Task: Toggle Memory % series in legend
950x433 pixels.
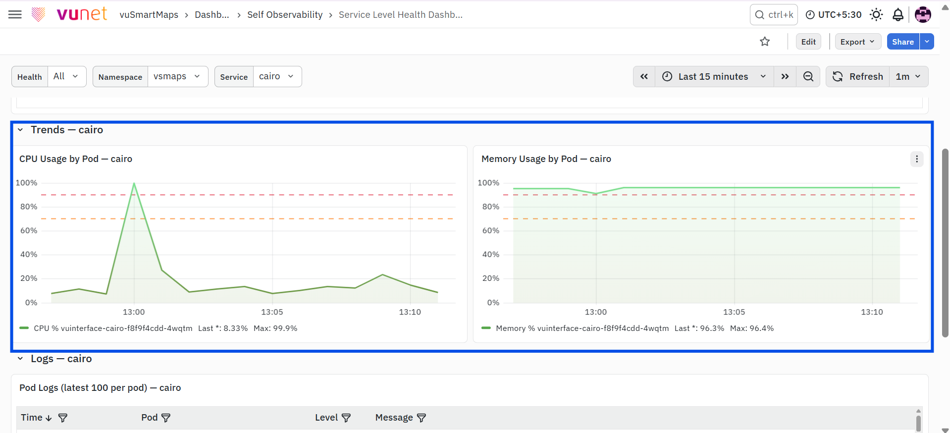Action: click(575, 328)
